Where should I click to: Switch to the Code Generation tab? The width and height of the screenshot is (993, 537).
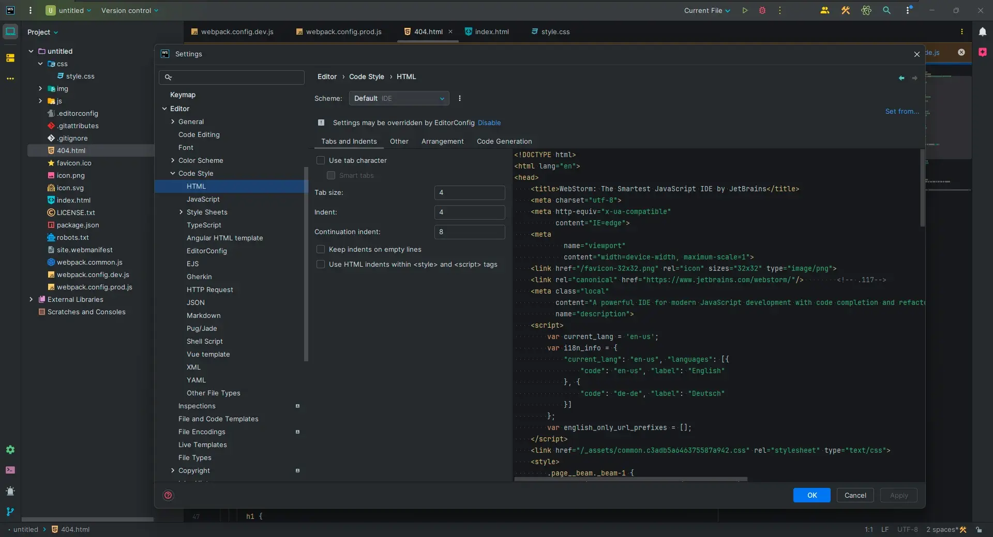click(x=504, y=141)
